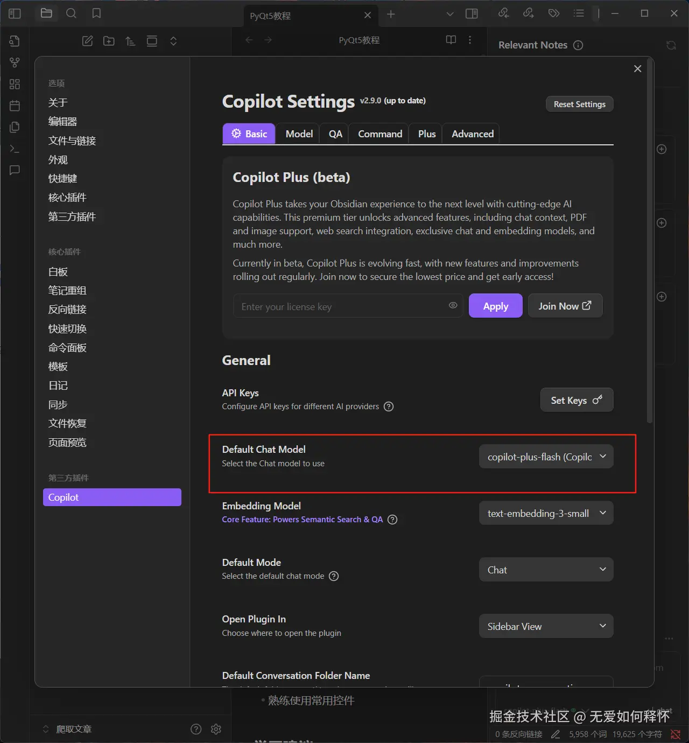The width and height of the screenshot is (689, 743).
Task: Close the PyQt5教程 tab
Action: (x=368, y=15)
